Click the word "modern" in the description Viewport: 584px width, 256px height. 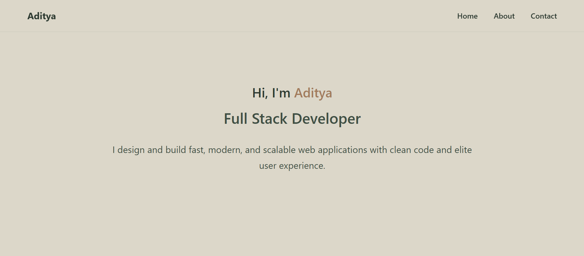pyautogui.click(x=225, y=150)
